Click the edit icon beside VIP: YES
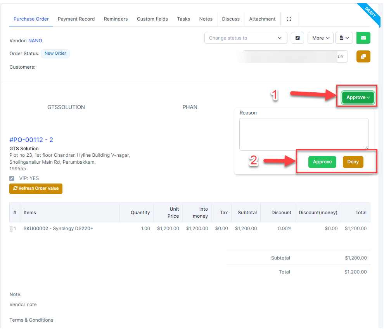 [12, 178]
